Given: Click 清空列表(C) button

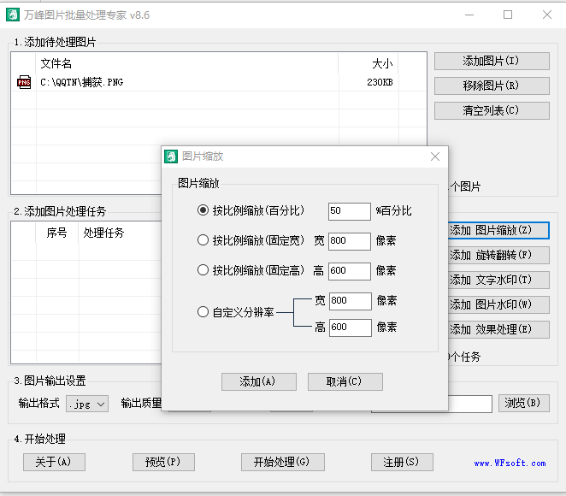Looking at the screenshot, I should tap(492, 110).
